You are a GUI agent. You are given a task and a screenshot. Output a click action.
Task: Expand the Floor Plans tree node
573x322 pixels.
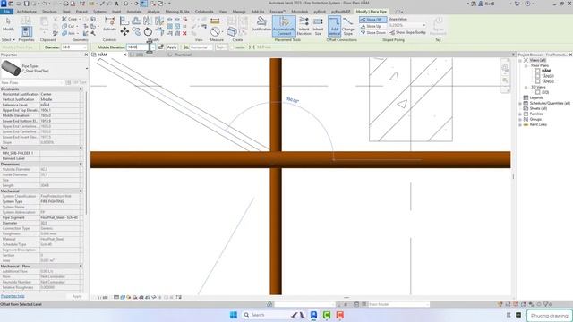526,65
